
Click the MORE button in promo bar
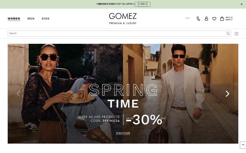143,4
